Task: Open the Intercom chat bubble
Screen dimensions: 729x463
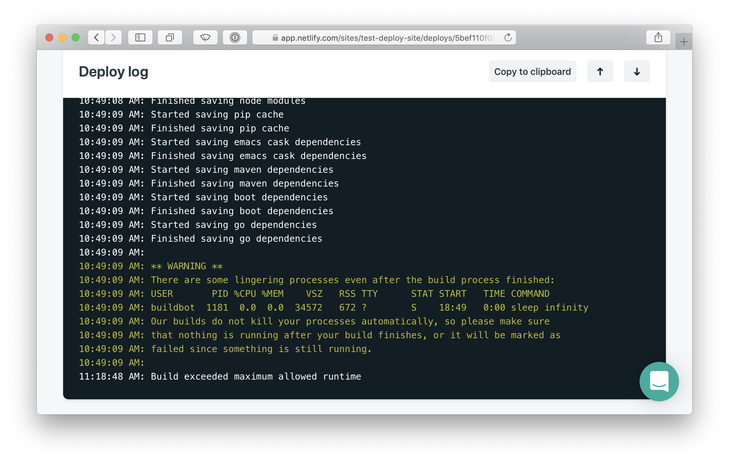Action: pyautogui.click(x=659, y=381)
